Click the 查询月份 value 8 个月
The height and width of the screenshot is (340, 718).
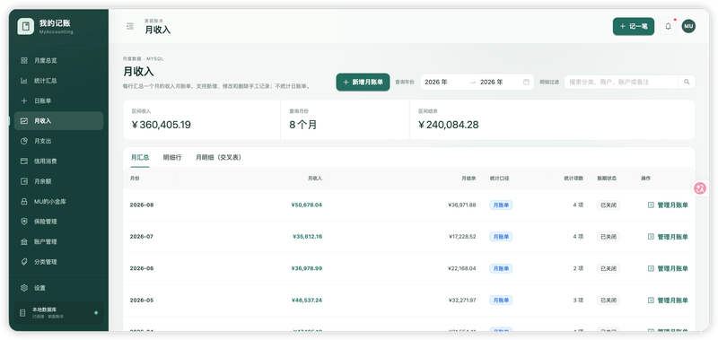point(302,125)
